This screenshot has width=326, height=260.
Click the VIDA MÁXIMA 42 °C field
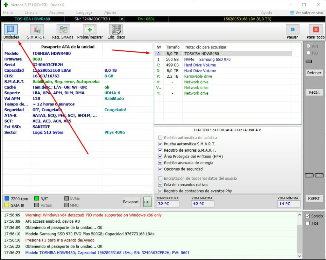click(x=203, y=204)
